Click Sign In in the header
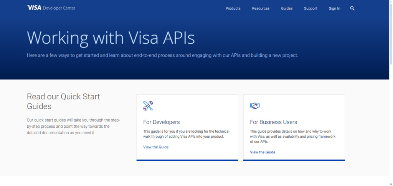Viewport: 393px width, 186px height. click(334, 8)
